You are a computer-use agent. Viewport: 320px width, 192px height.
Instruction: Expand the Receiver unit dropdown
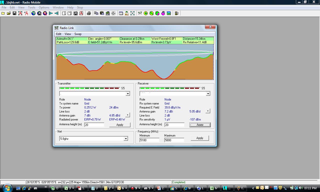click(208, 93)
